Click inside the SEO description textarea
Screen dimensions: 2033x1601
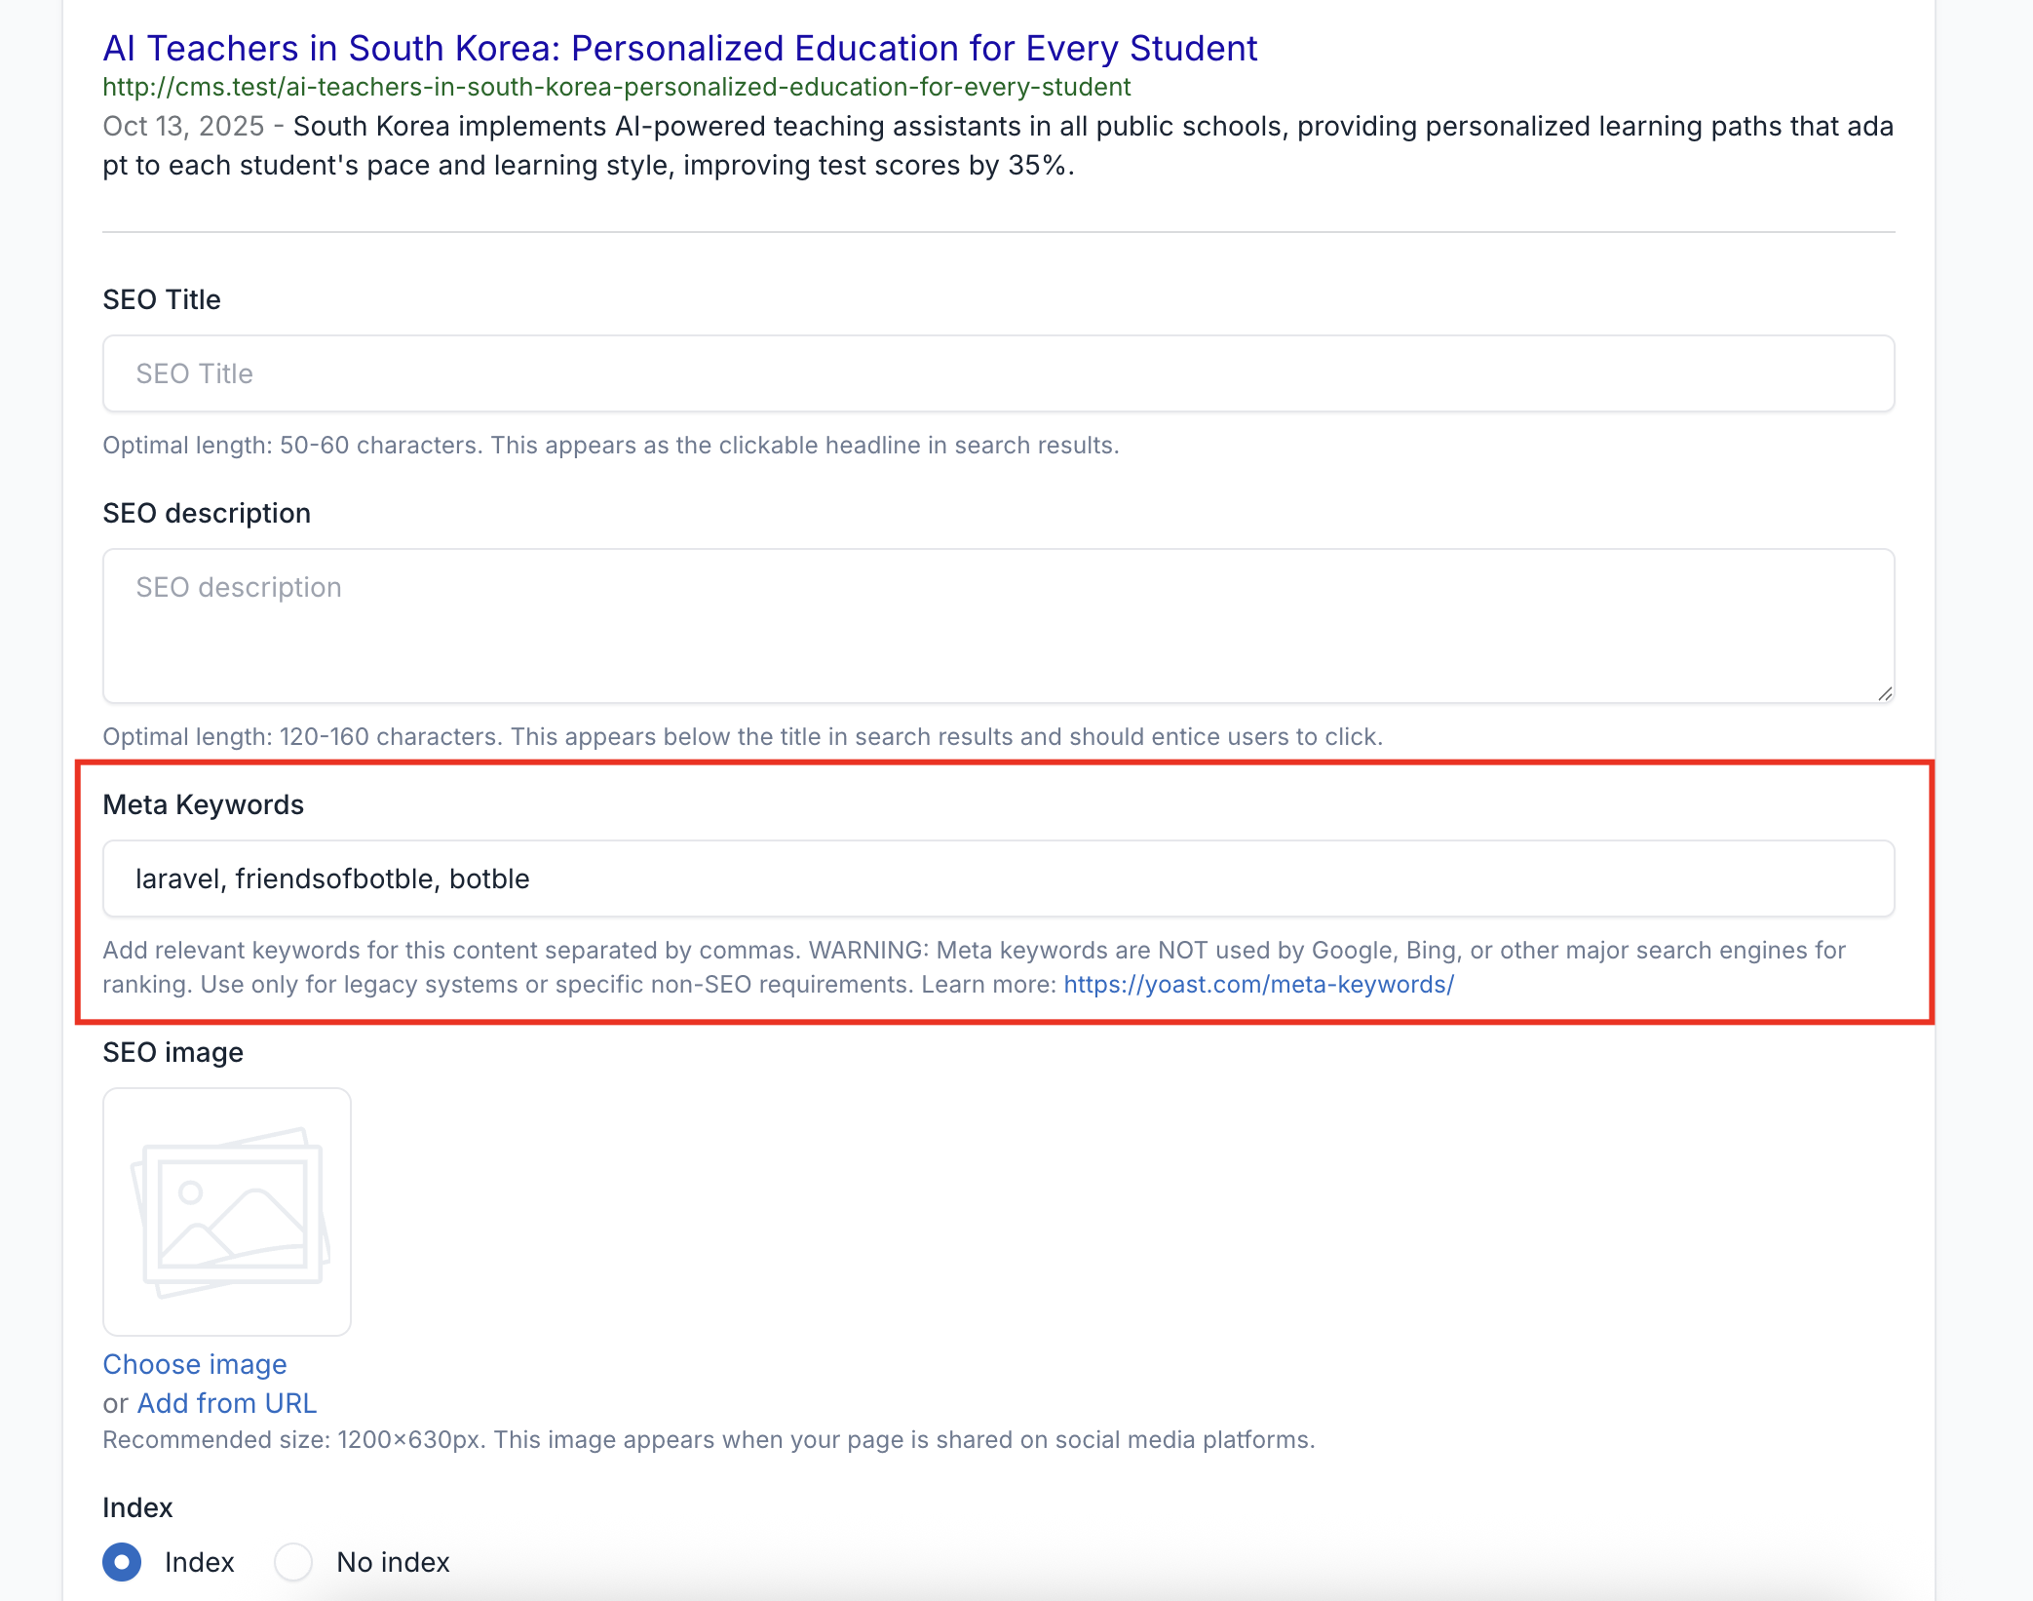pyautogui.click(x=998, y=625)
